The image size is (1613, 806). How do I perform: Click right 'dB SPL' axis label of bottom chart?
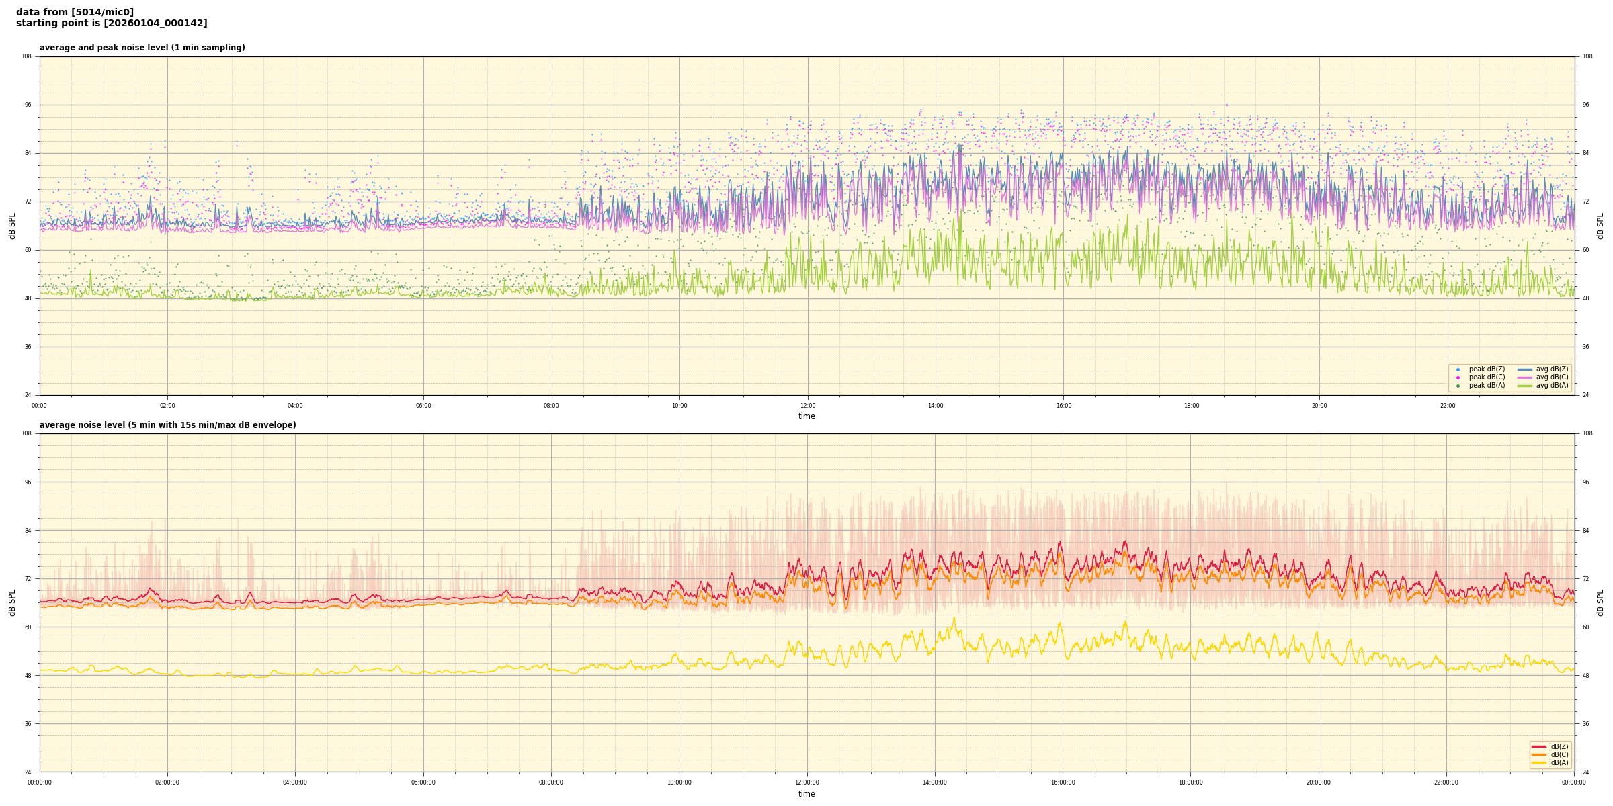(x=1600, y=602)
